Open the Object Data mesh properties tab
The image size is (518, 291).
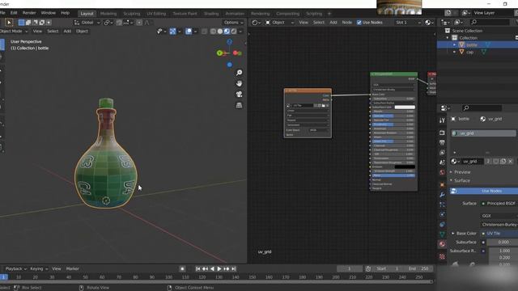click(x=442, y=234)
